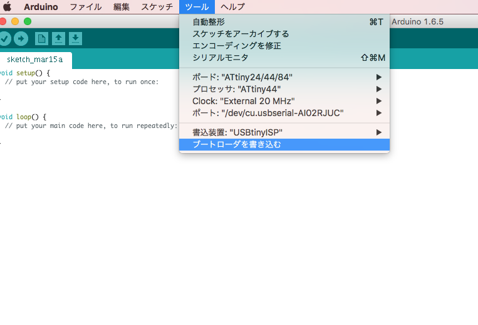Expand the プロセッサ "ATtiny44" submenu

click(x=284, y=89)
